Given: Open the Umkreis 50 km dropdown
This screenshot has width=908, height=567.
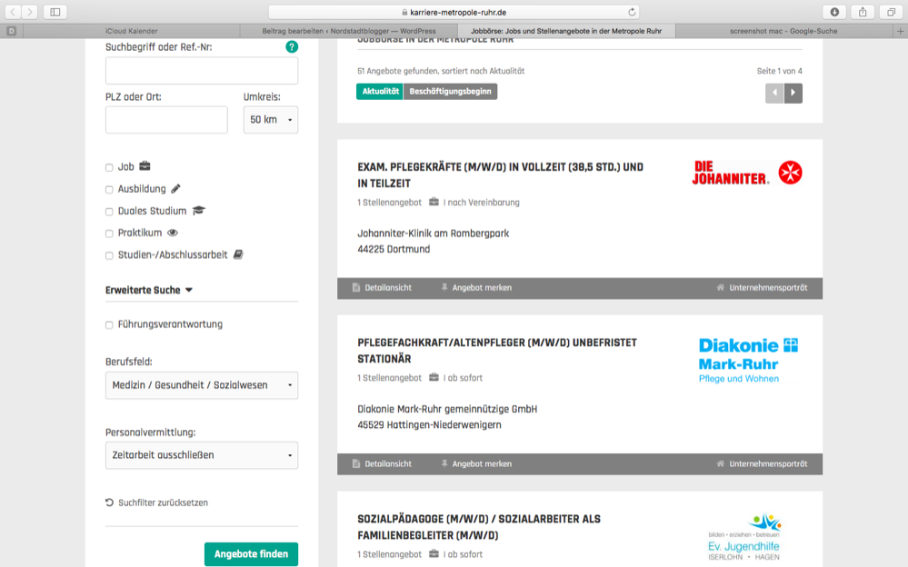Looking at the screenshot, I should (x=271, y=120).
